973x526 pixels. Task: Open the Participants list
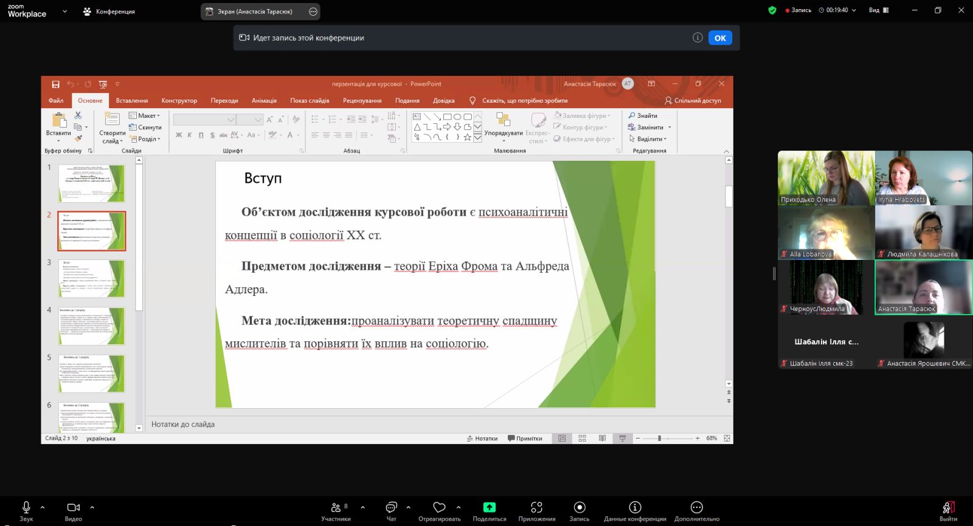click(336, 511)
